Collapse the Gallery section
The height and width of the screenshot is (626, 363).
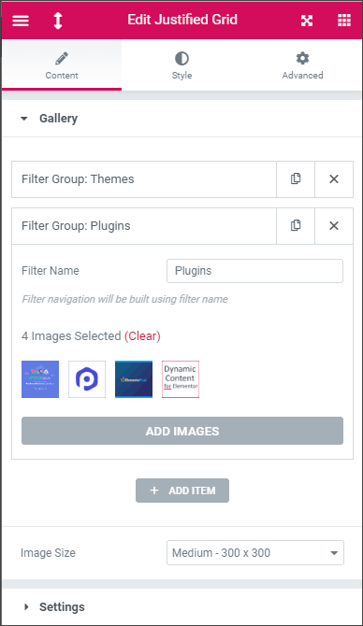[x=181, y=119]
